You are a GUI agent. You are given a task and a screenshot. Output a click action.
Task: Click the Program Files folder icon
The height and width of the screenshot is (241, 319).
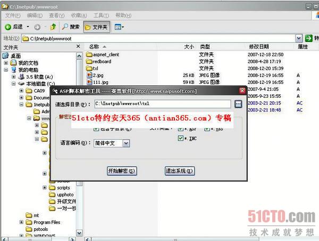[x=29, y=222]
